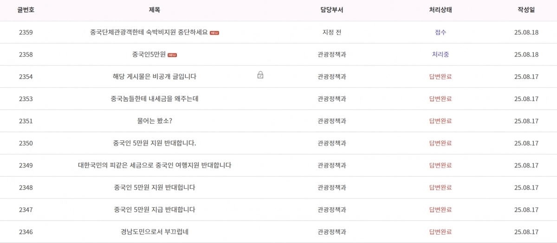Click the 처리상태 column header
The image size is (557, 243).
tap(440, 10)
